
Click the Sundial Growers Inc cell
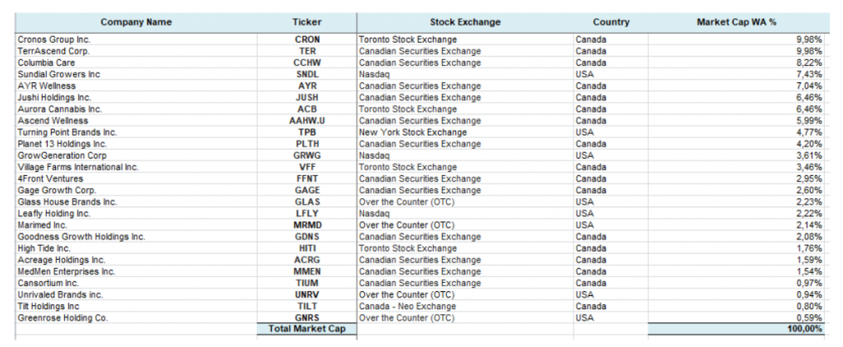(136, 74)
